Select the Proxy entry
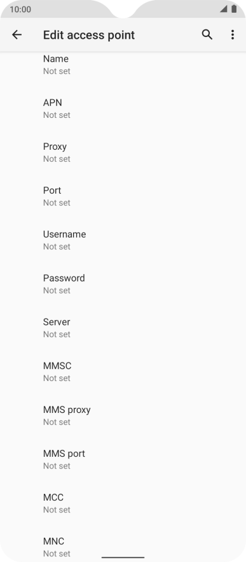The image size is (246, 562). pyautogui.click(x=123, y=152)
